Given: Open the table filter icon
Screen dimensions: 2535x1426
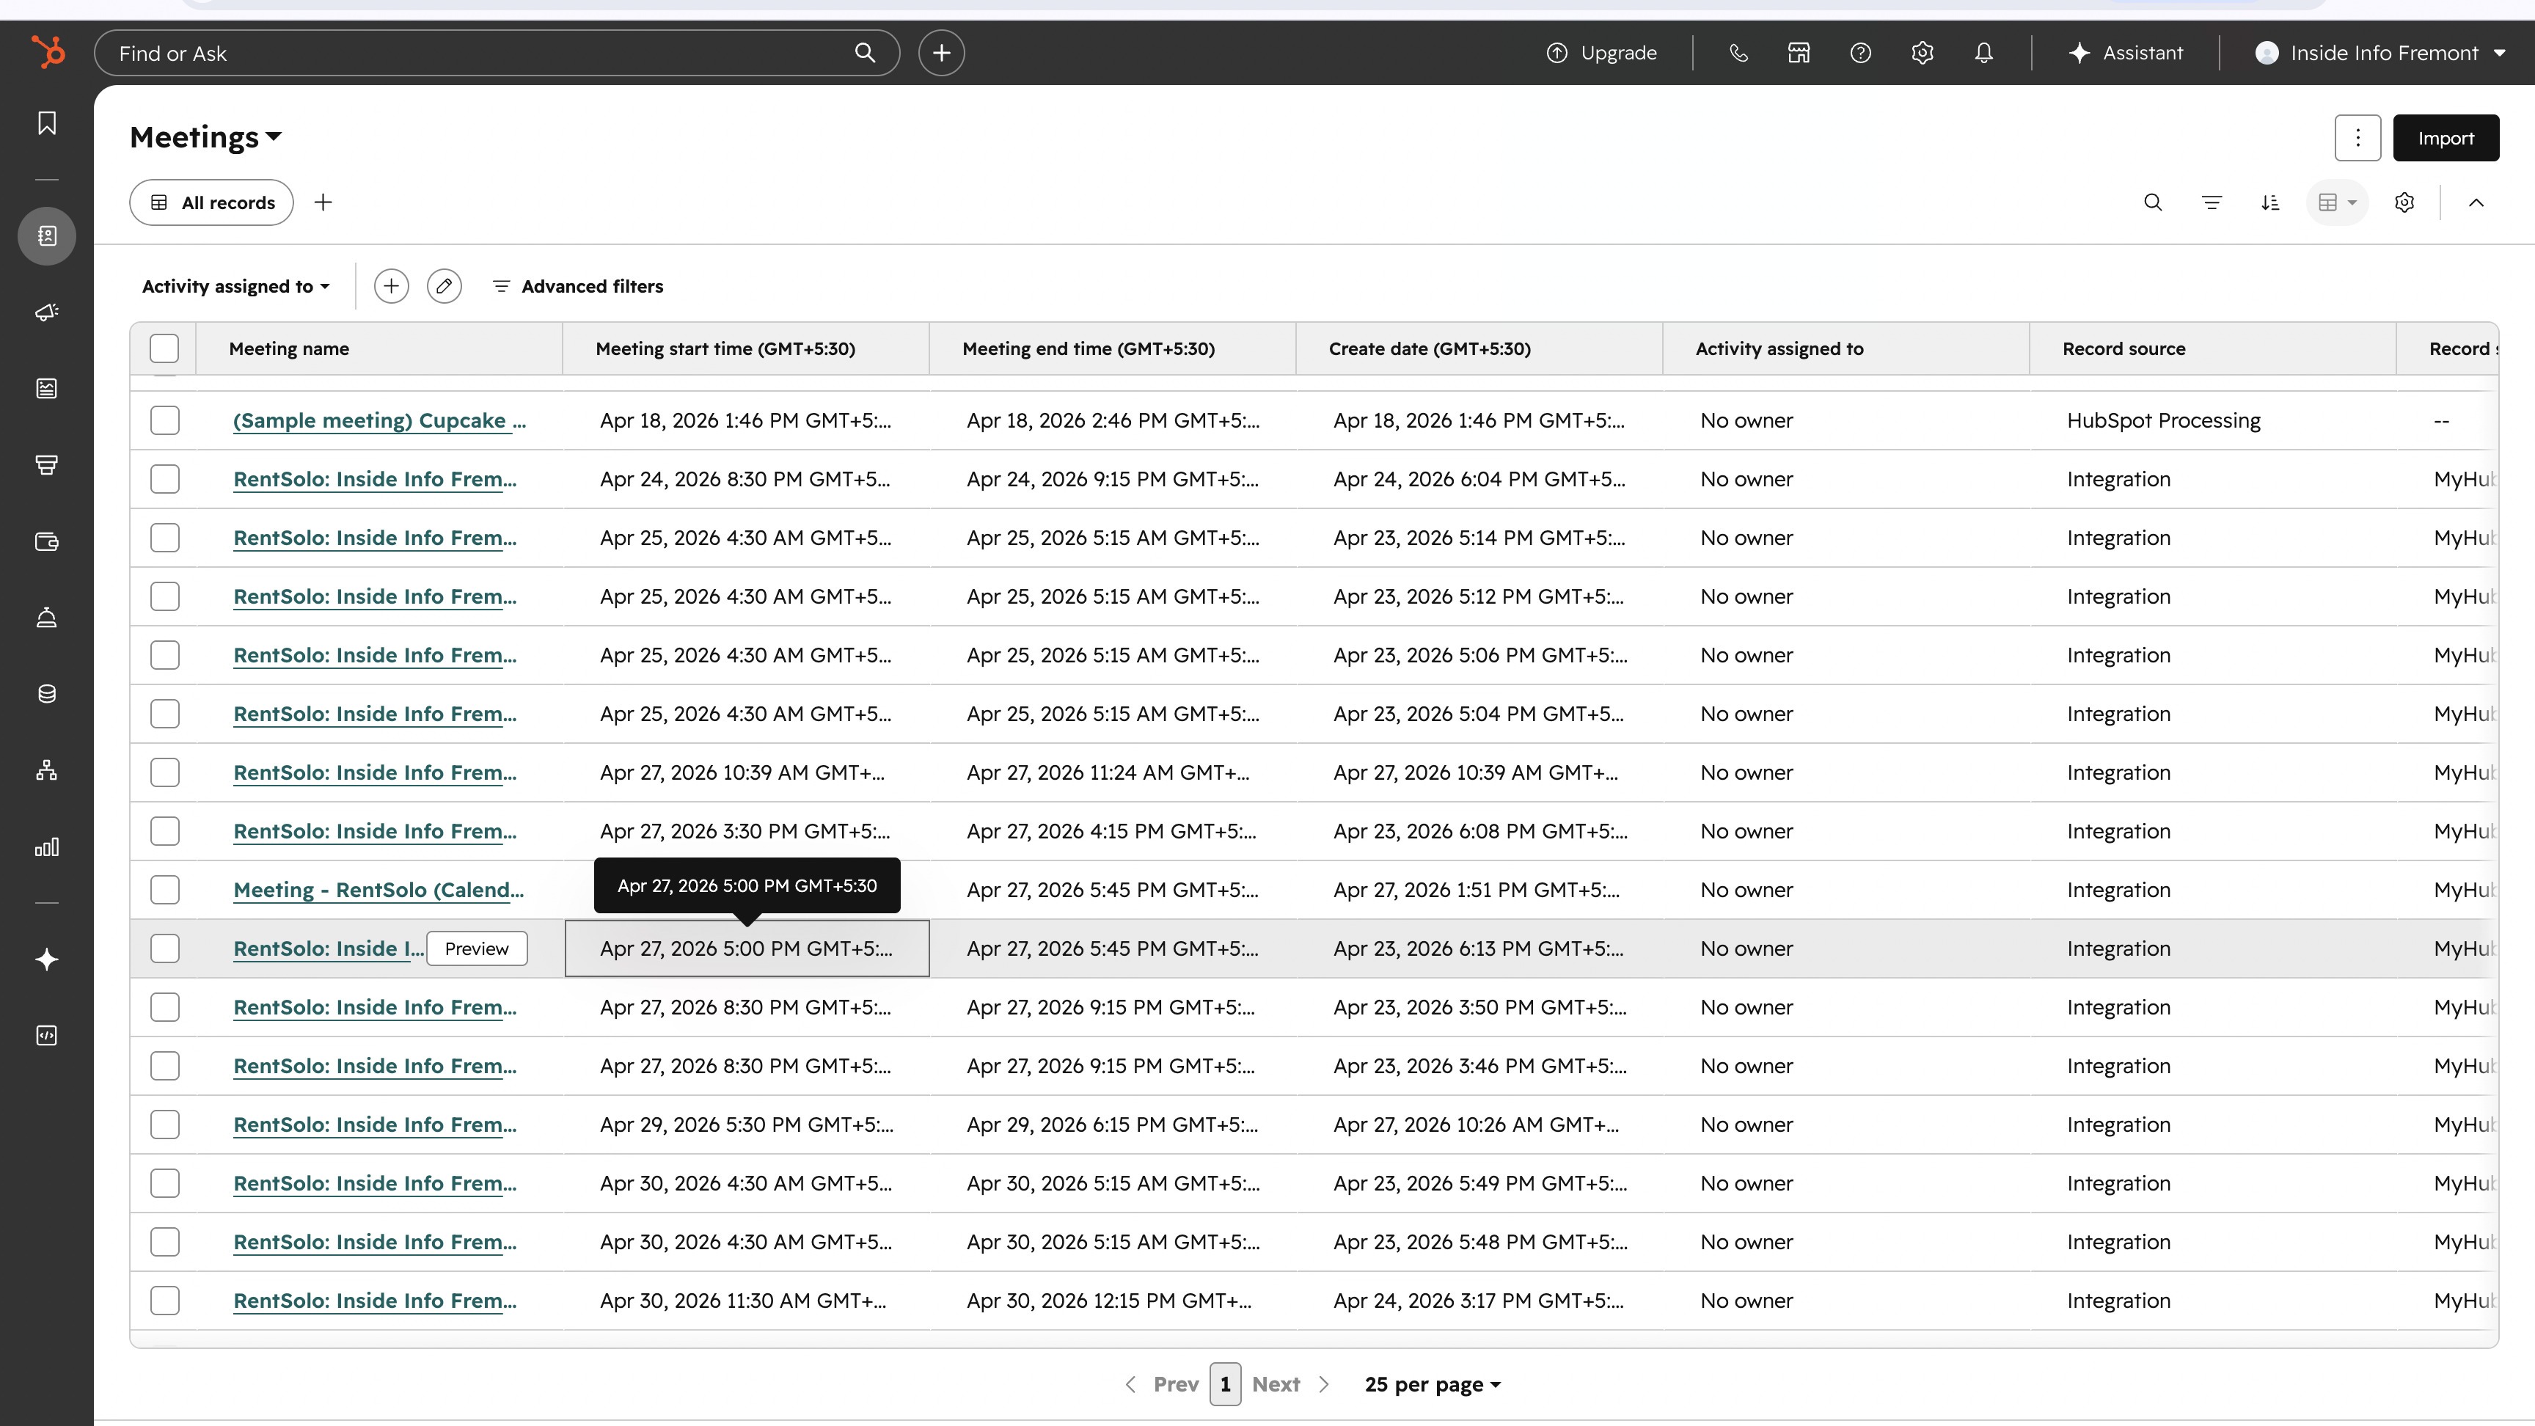Looking at the screenshot, I should (2212, 202).
